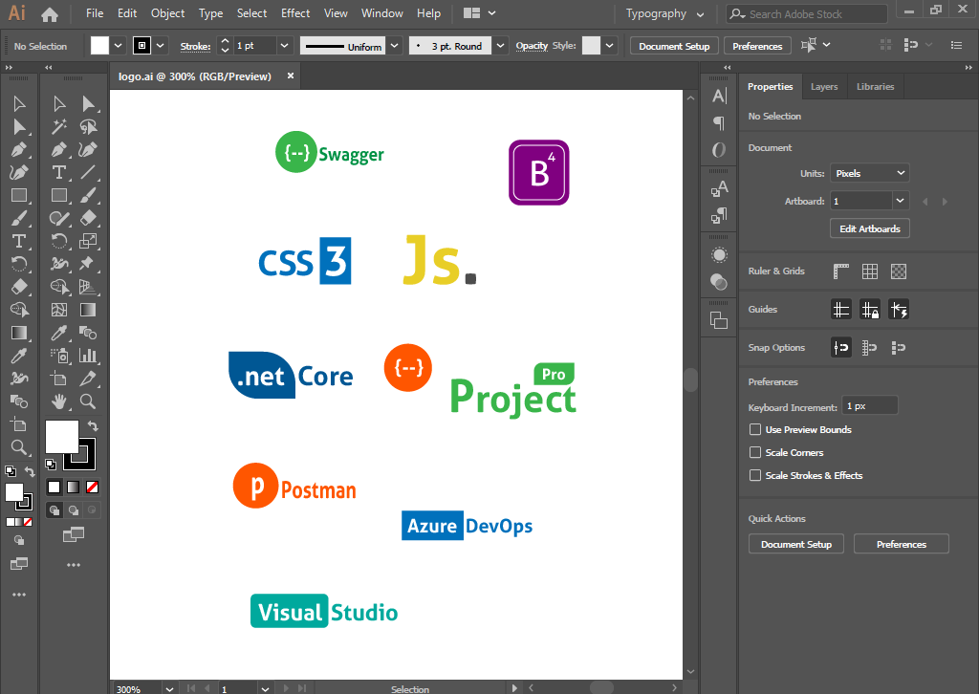The image size is (979, 694).
Task: Open the Paragraph panel icon
Action: click(719, 122)
